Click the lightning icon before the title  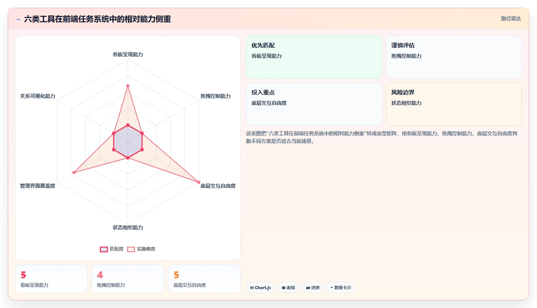point(18,19)
